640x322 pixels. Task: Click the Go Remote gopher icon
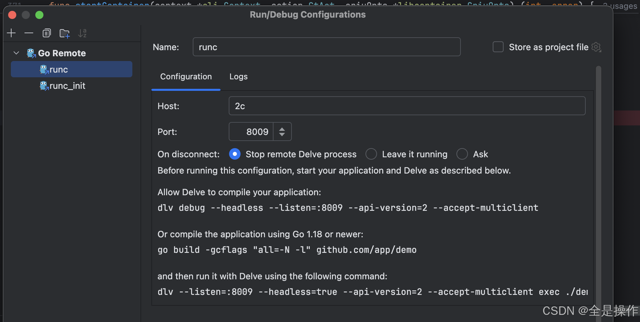pos(31,53)
